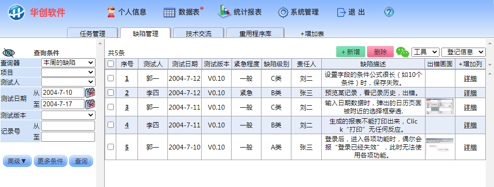Open record number 4 link
Viewport: 494px width, 187px height.
pyautogui.click(x=127, y=125)
